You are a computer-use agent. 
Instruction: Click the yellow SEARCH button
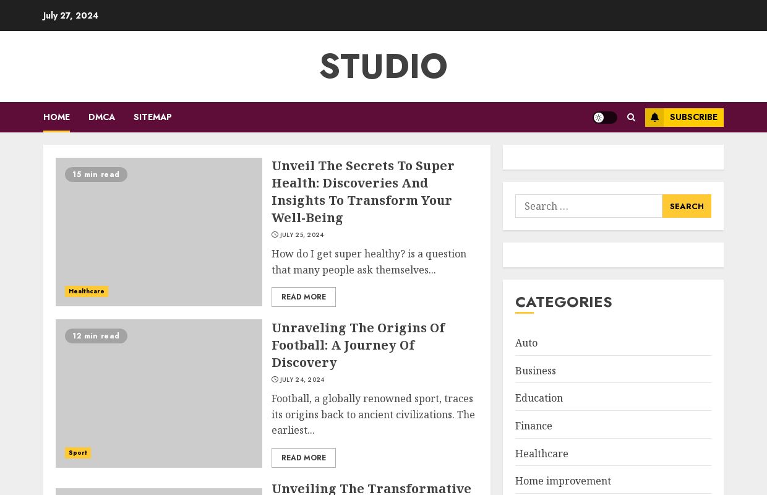click(687, 206)
